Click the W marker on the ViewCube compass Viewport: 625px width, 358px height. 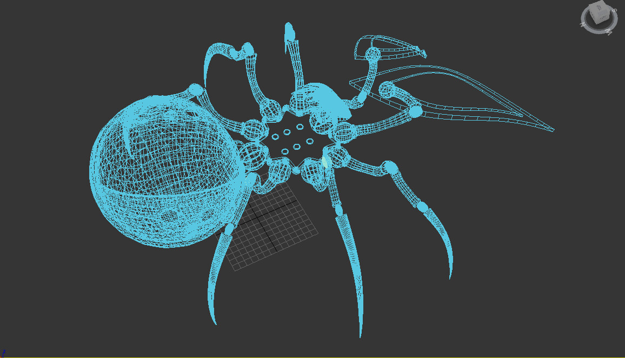pyautogui.click(x=609, y=32)
